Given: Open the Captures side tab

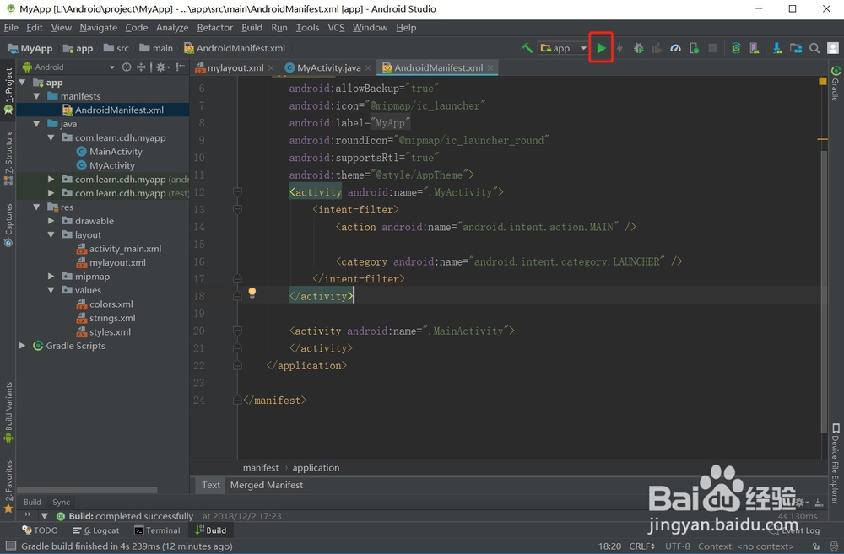Looking at the screenshot, I should coord(8,225).
